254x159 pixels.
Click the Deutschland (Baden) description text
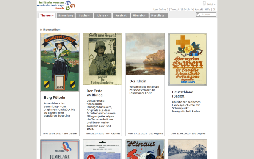(186, 106)
